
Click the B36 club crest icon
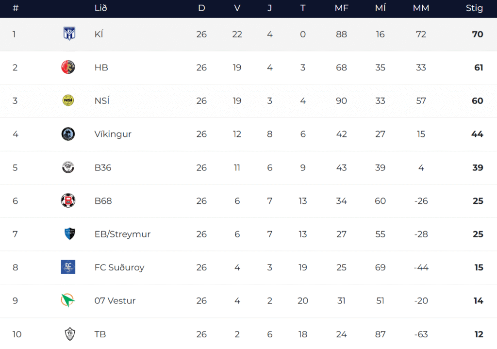(68, 167)
